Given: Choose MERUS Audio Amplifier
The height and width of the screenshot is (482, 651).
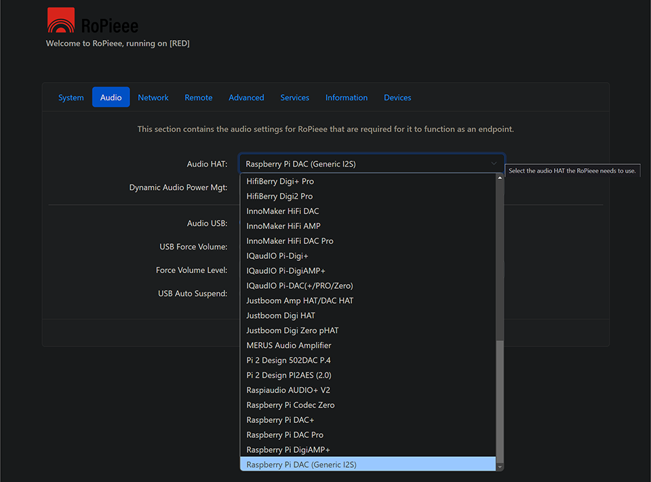Looking at the screenshot, I should [x=289, y=346].
